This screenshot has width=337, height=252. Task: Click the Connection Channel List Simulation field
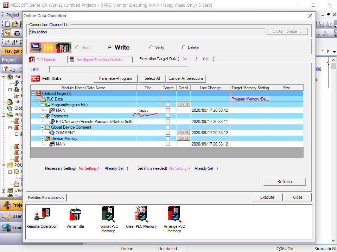(147, 32)
